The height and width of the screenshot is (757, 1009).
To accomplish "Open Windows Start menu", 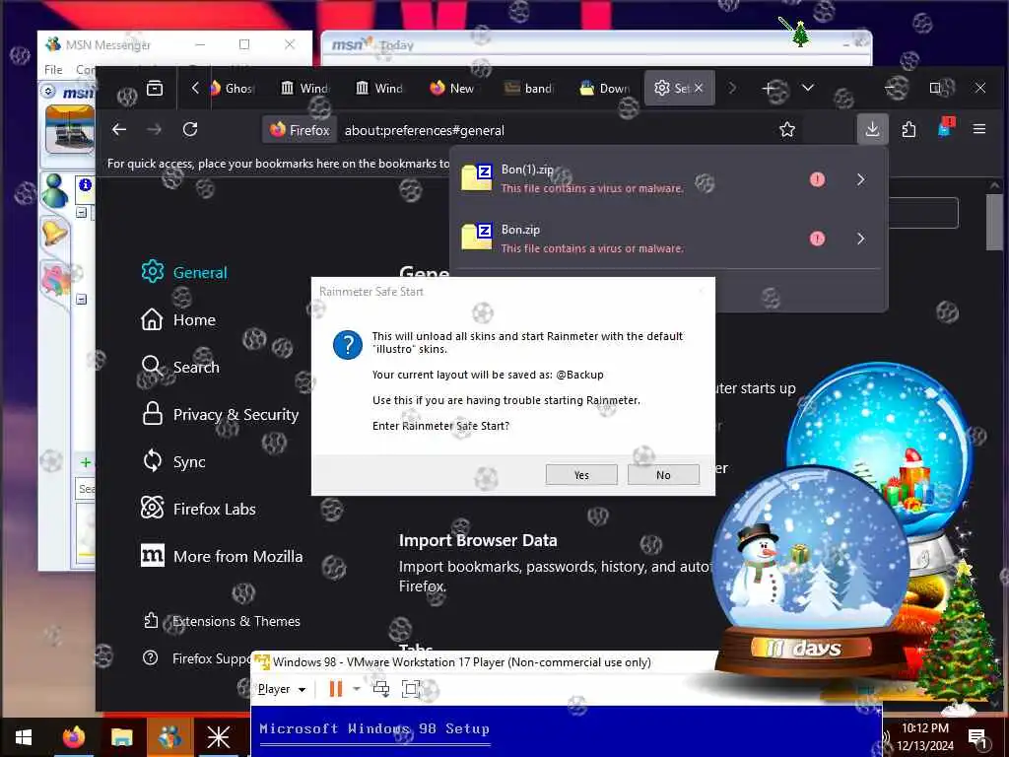I will 24,737.
